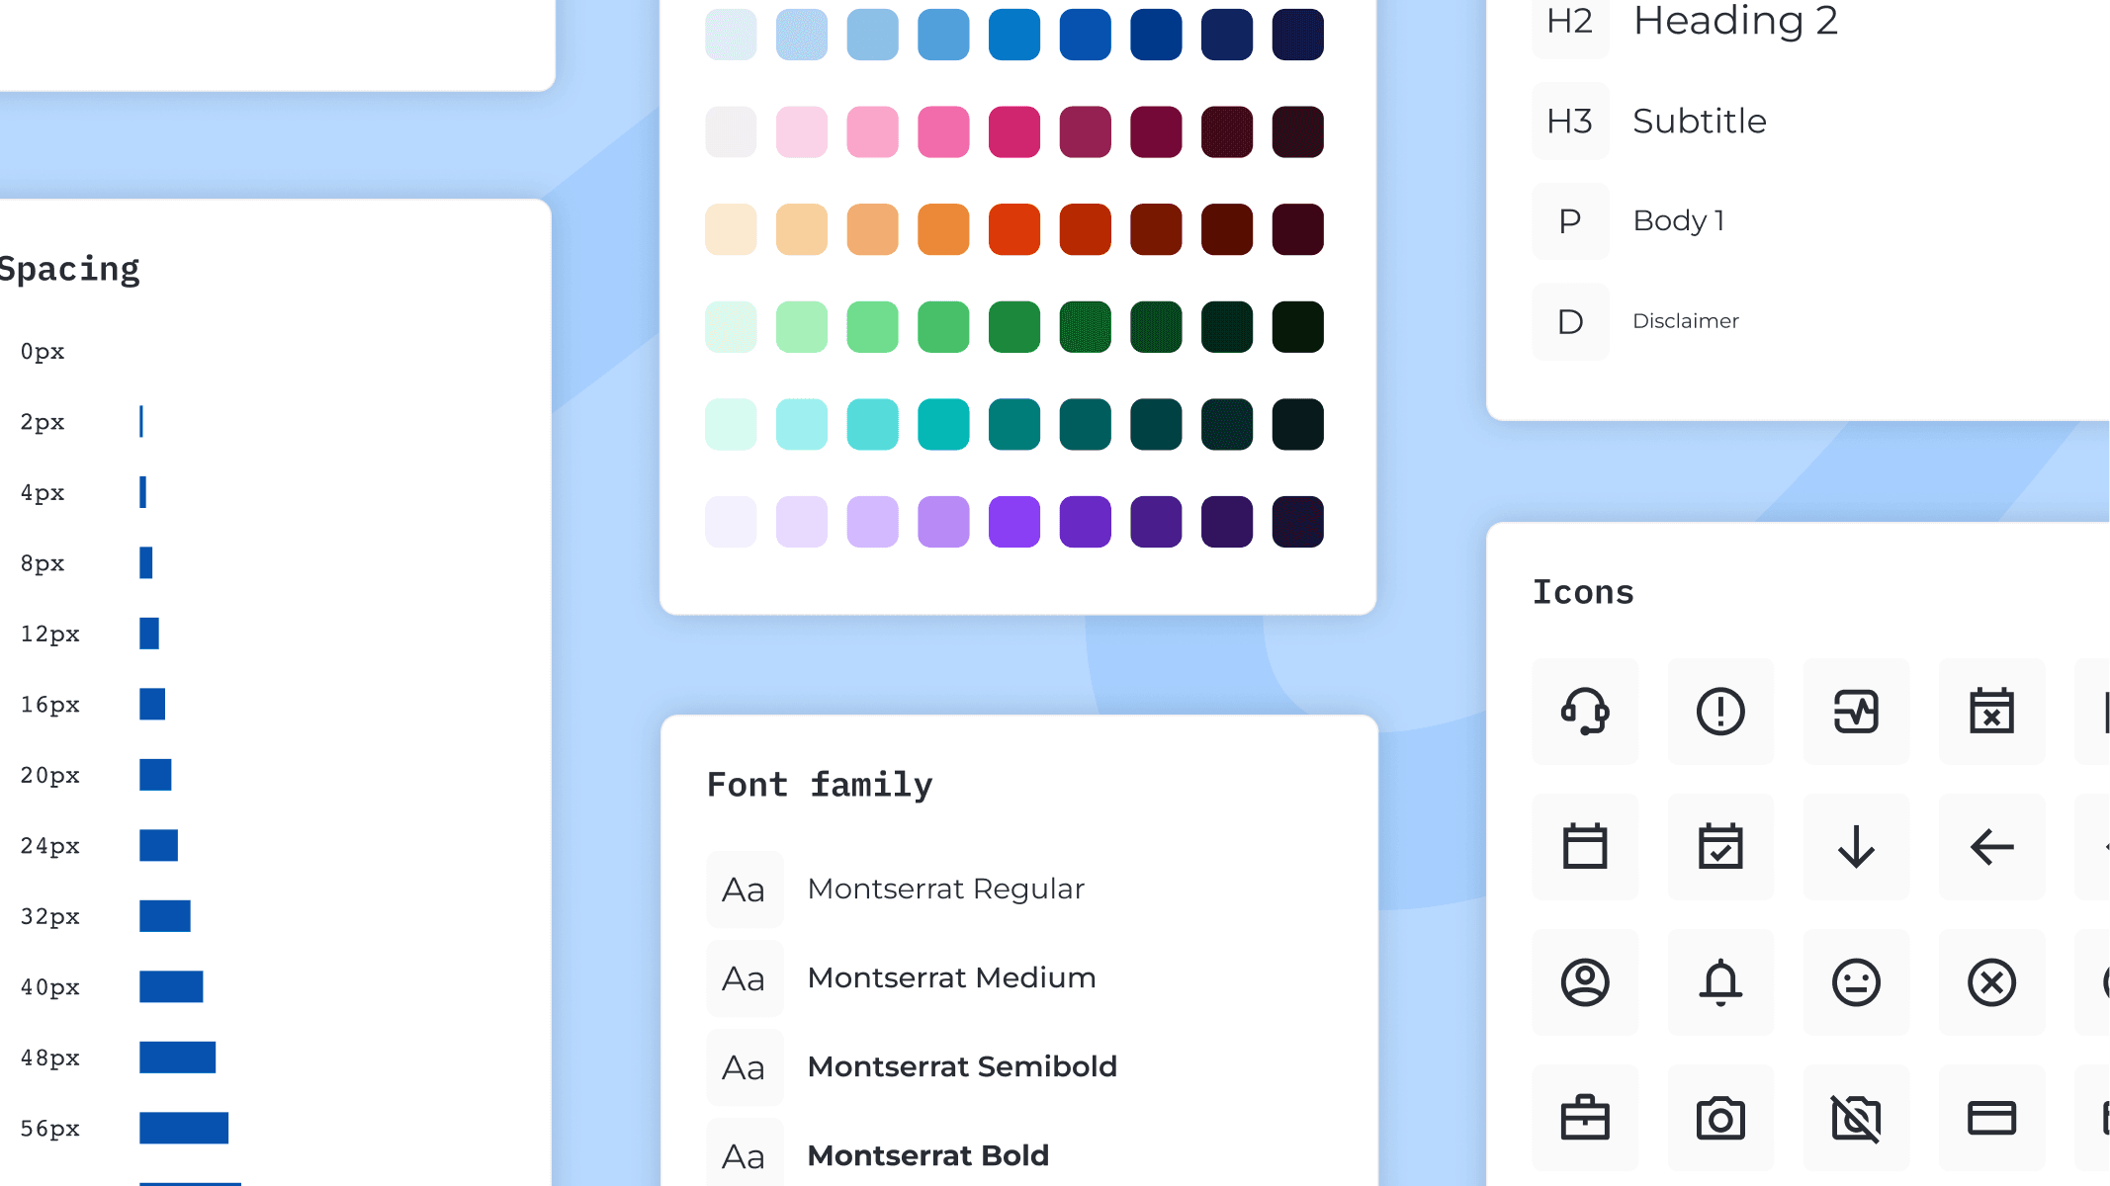The image size is (2110, 1186).
Task: Select the briefcase icon
Action: click(x=1585, y=1118)
